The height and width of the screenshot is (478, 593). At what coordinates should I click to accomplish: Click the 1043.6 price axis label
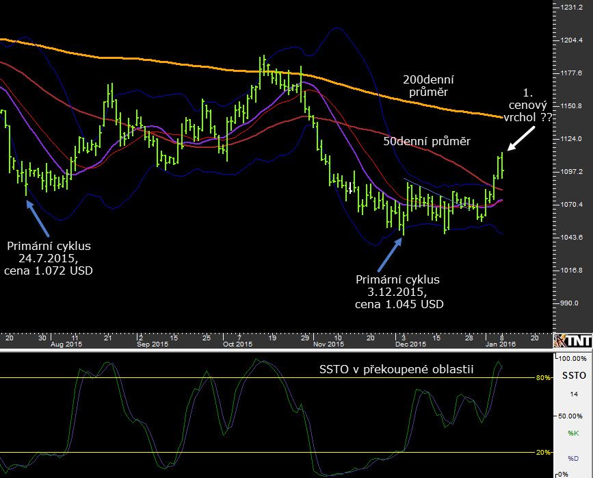pyautogui.click(x=572, y=238)
